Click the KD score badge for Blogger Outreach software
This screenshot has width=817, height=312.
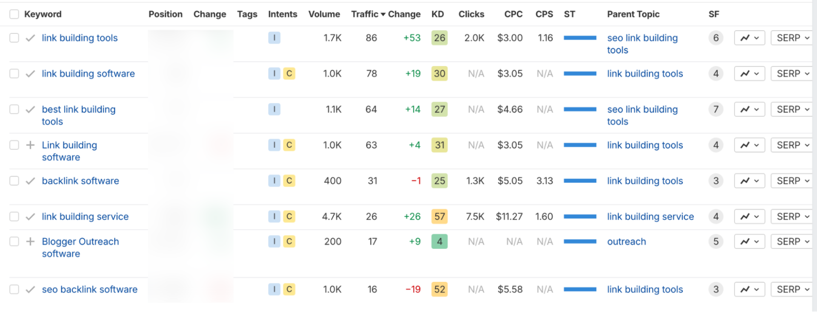pos(439,241)
